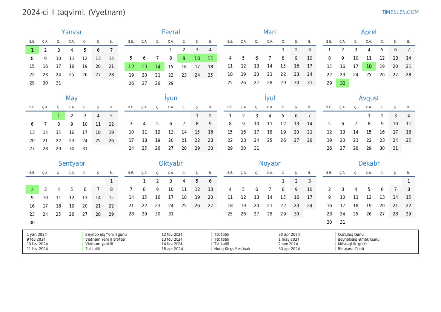Viewport: 441px width, 312px height.
Task: Select the Sentyabr month heading
Action: click(x=72, y=163)
